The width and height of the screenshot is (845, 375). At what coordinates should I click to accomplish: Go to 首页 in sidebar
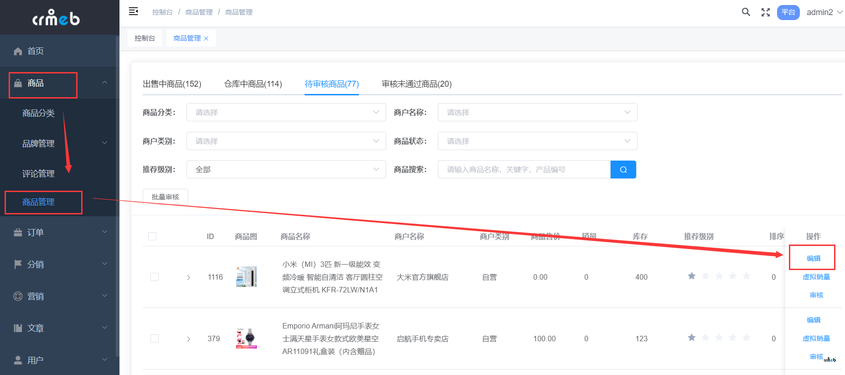click(36, 51)
